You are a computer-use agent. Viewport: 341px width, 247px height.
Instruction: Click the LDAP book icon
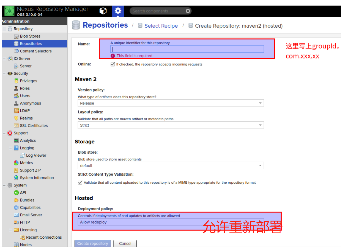coord(16,111)
